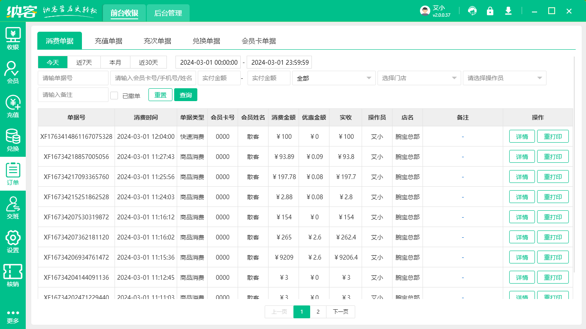The height and width of the screenshot is (329, 586).
Task: Click 详情 on the first order row
Action: 522,136
